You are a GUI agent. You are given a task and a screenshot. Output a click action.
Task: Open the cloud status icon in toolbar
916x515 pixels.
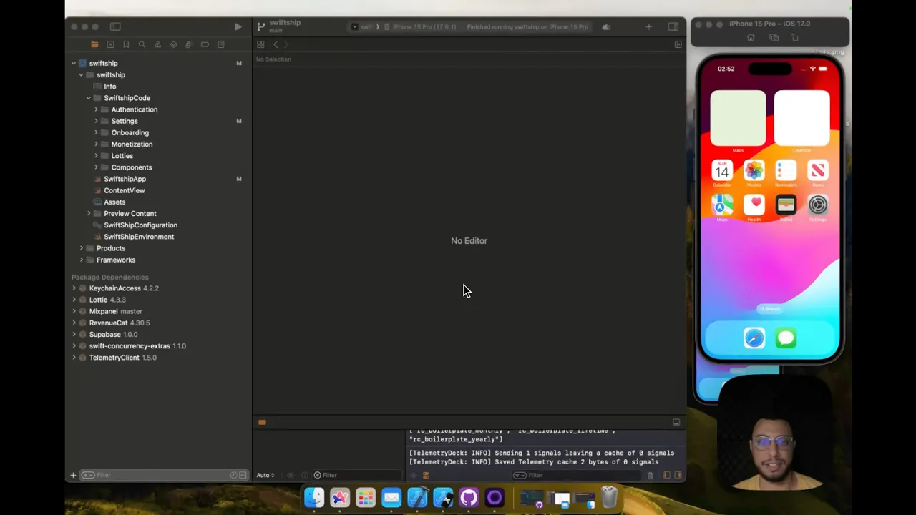pyautogui.click(x=605, y=26)
